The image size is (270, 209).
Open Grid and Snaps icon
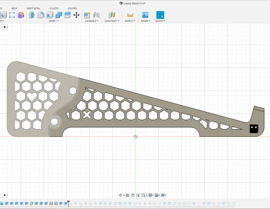point(156,195)
